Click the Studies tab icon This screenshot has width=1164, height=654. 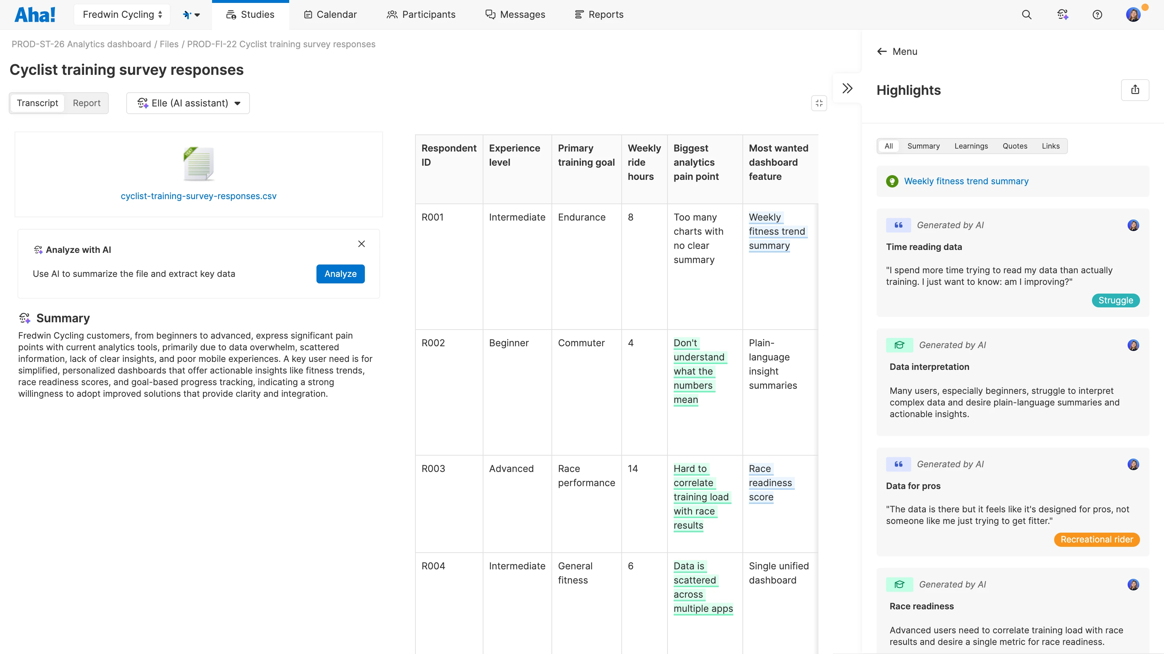click(231, 15)
